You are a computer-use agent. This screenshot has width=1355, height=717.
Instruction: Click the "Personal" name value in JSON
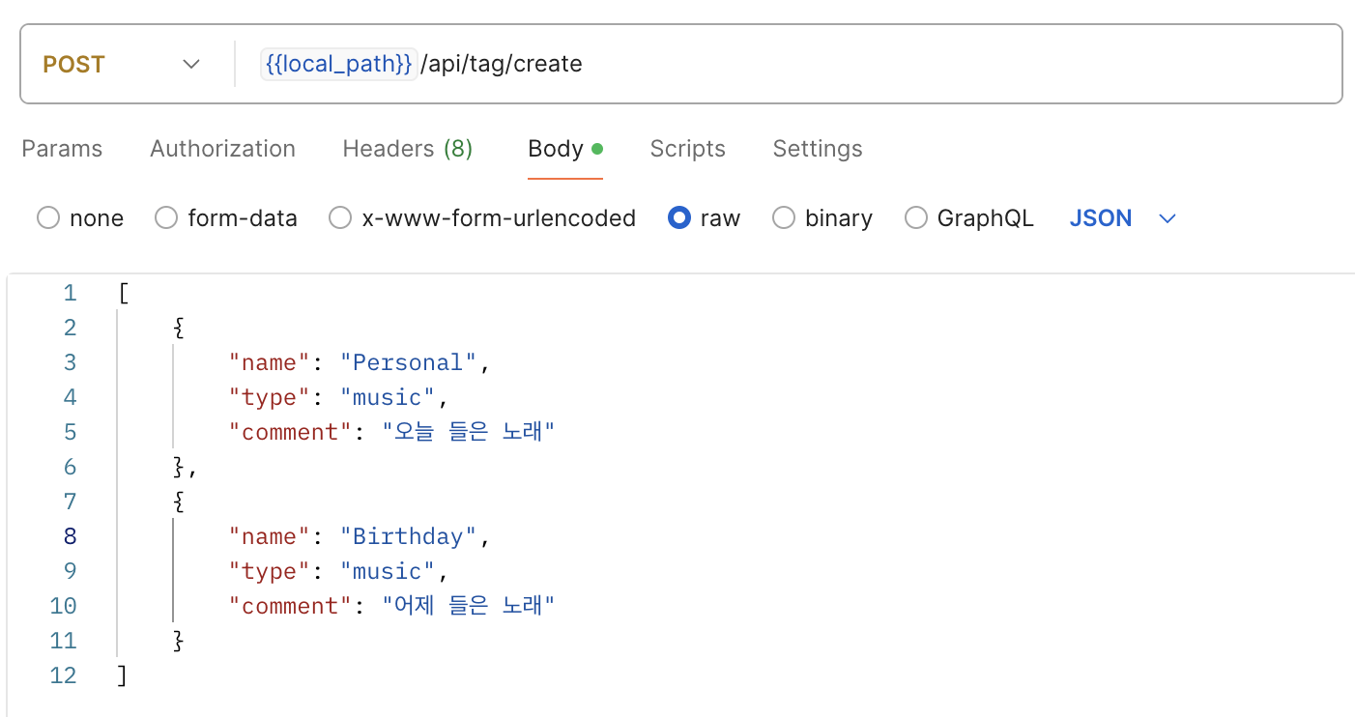409,362
